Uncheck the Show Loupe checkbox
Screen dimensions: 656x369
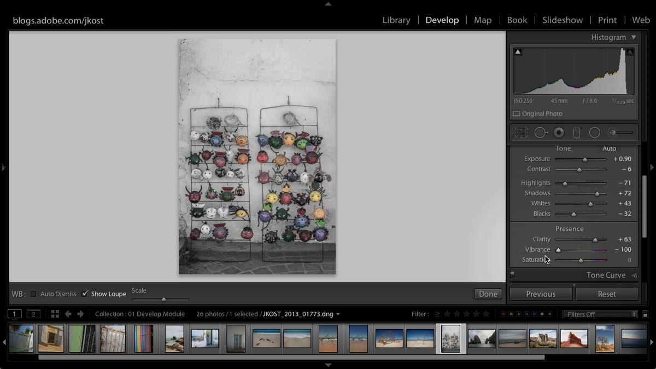[x=85, y=294]
